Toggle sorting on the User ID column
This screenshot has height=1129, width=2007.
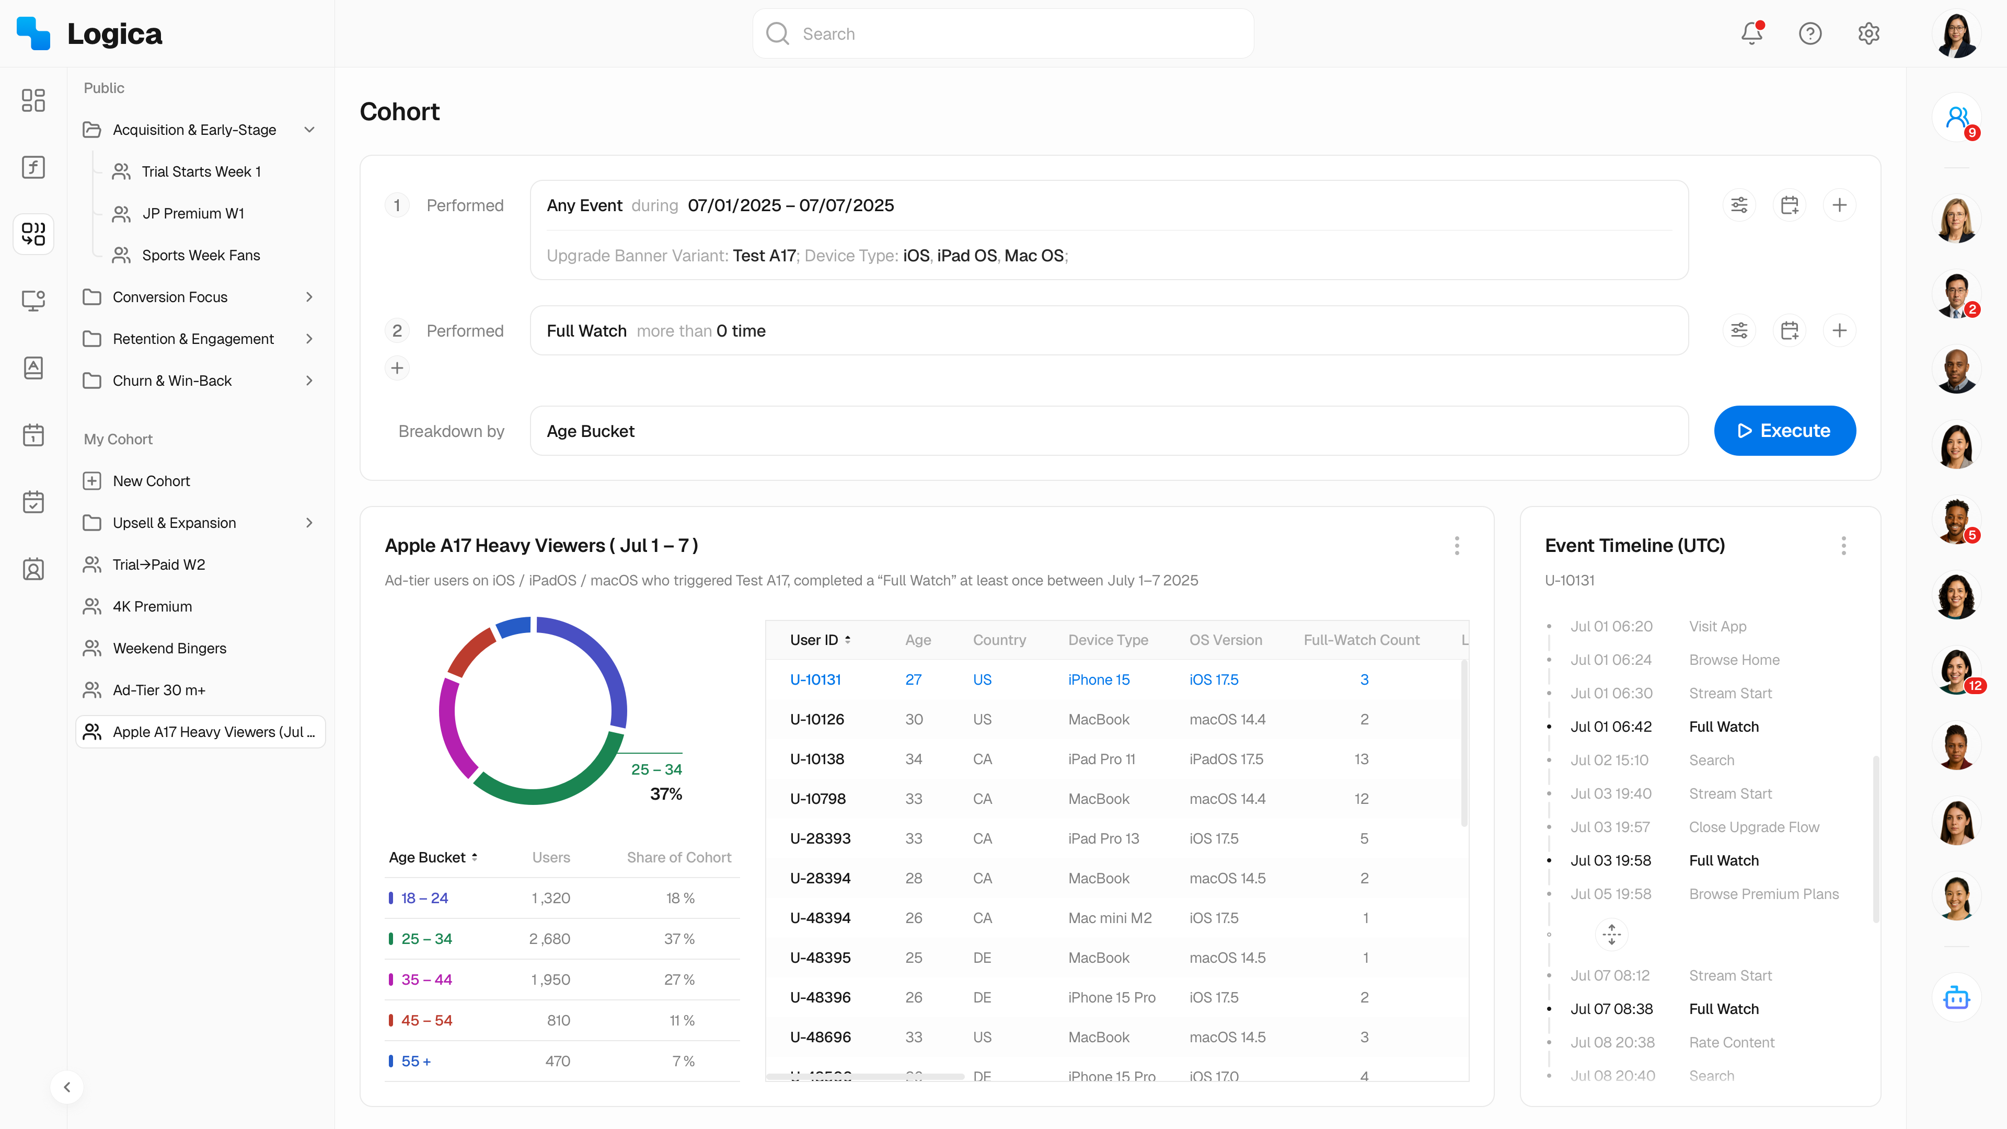pyautogui.click(x=848, y=639)
